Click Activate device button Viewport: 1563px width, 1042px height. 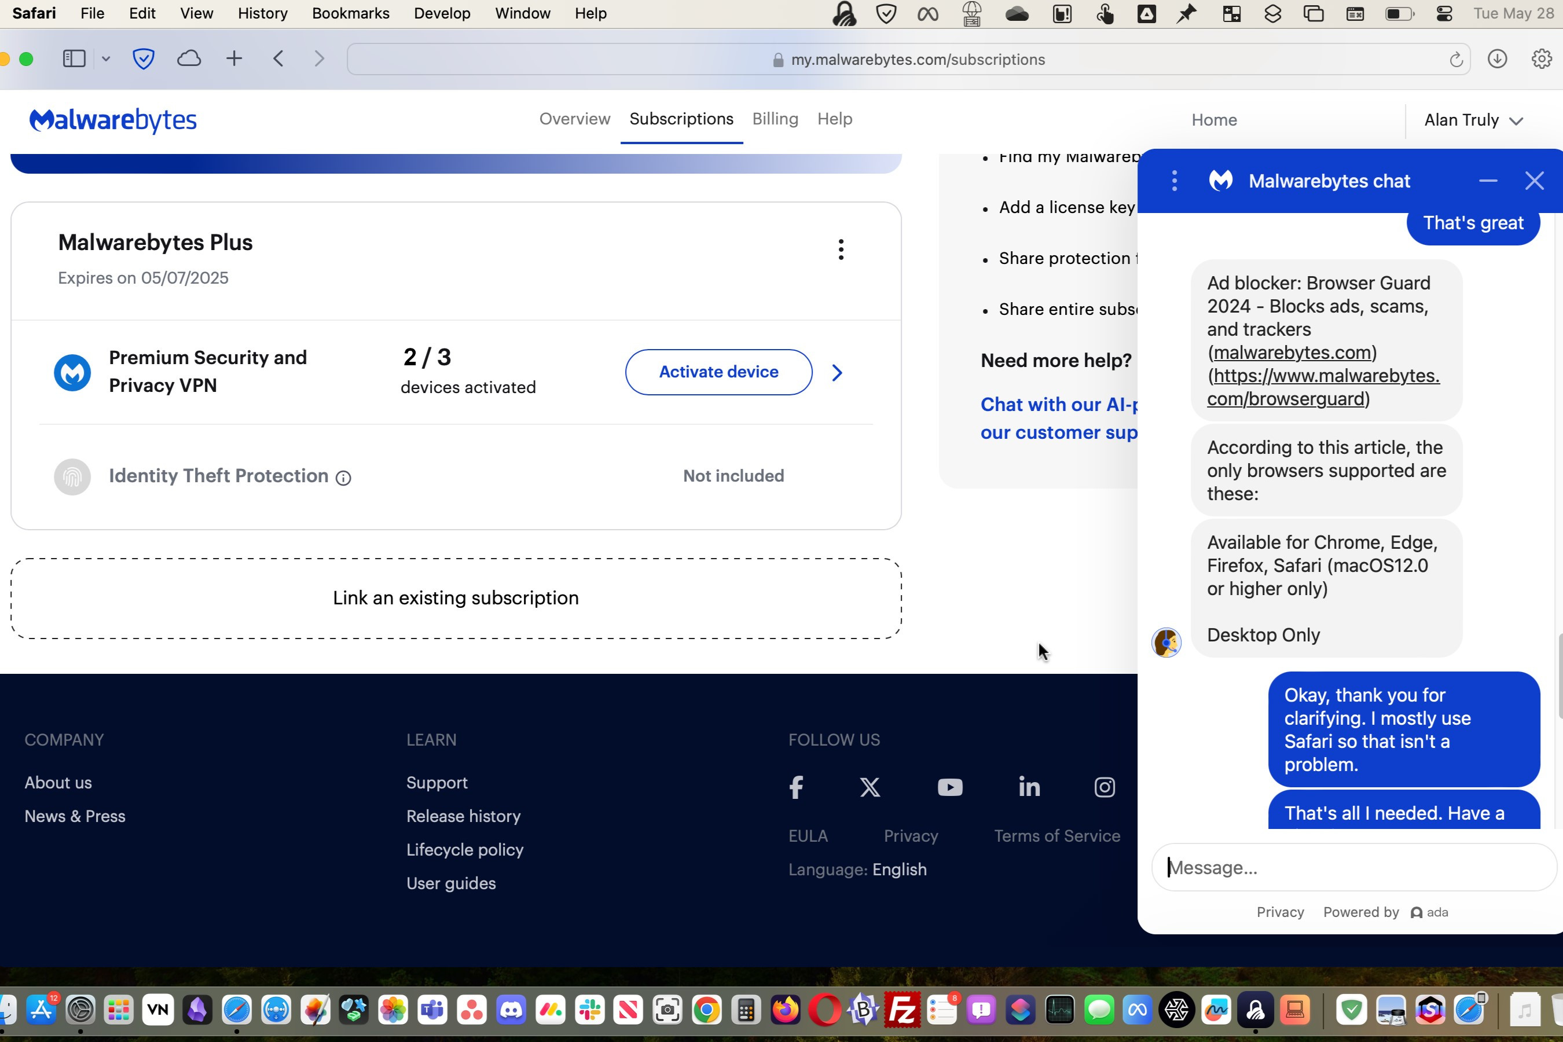tap(718, 371)
